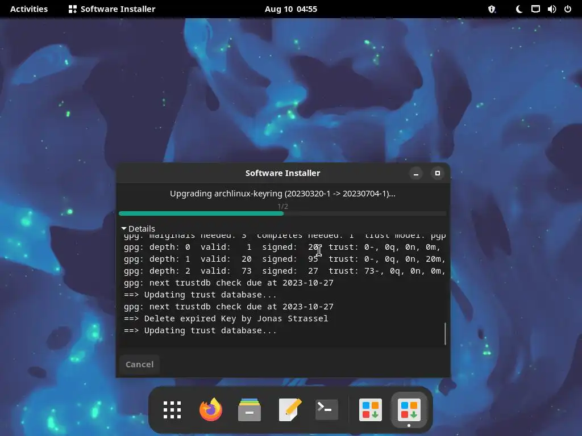Screen dimensions: 582x436
Task: Open the Show Applications grid in dock
Action: [172, 410]
